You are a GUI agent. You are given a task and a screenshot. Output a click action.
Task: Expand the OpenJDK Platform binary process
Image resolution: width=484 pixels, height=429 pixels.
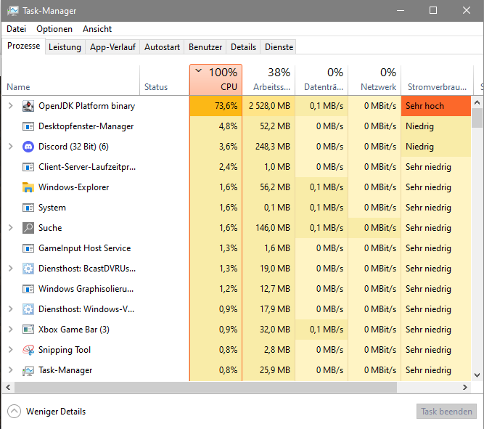(x=10, y=106)
